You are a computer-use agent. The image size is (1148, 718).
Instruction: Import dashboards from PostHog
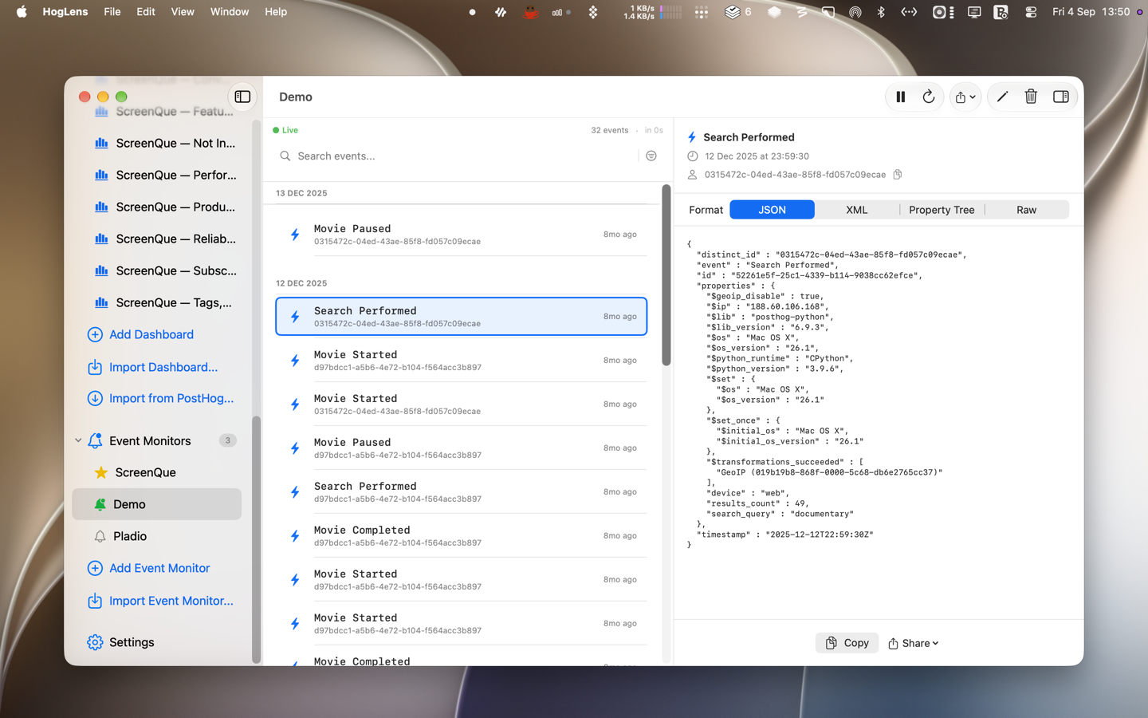(x=160, y=398)
